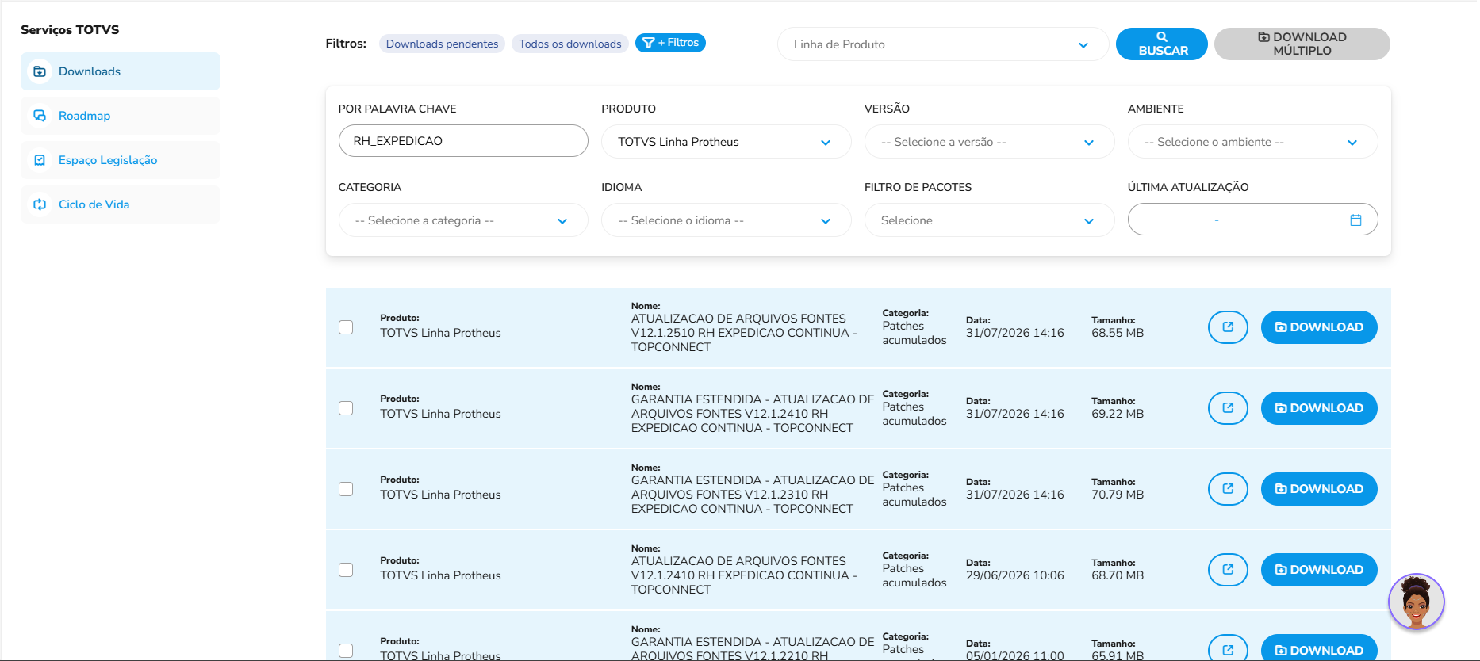Screen dimensions: 1480x661
Task: Click the Roadmap sidebar icon
Action: [40, 116]
